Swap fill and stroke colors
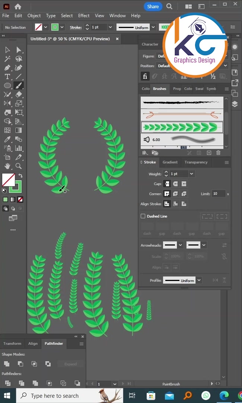 [x=20, y=176]
